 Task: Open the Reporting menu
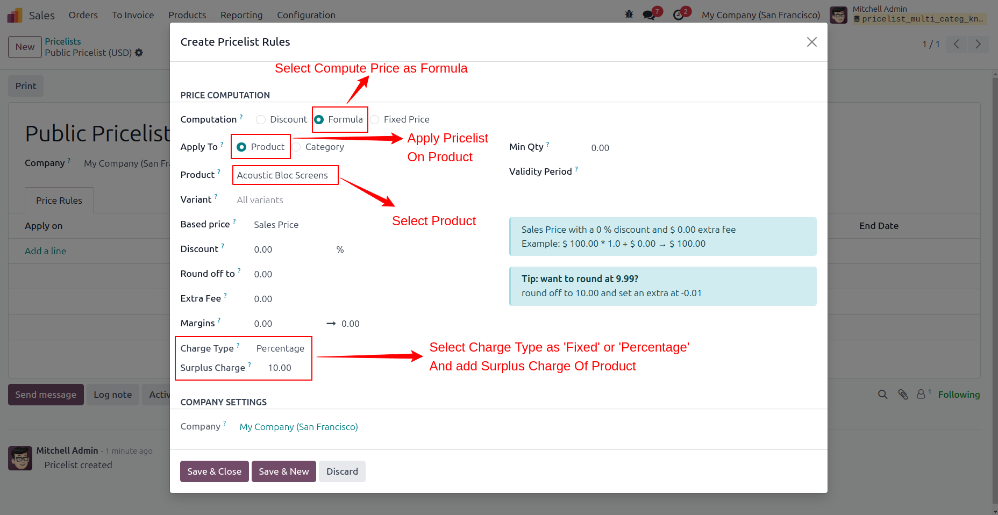pyautogui.click(x=241, y=15)
